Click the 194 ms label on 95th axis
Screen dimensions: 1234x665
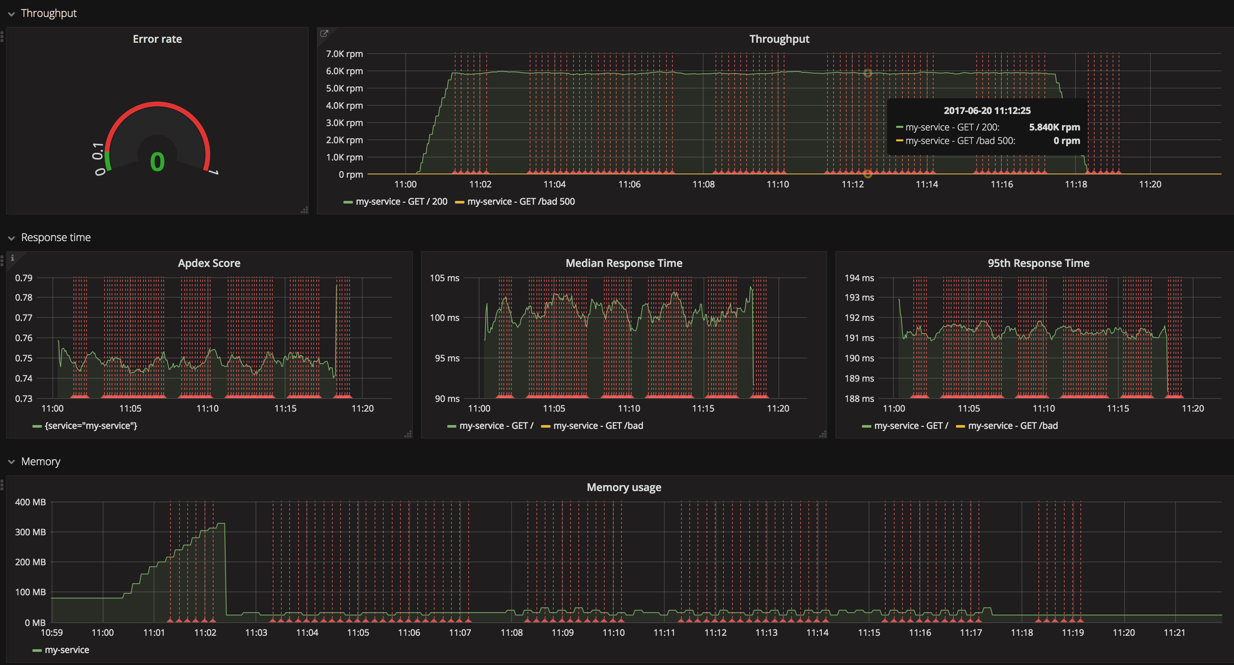pyautogui.click(x=859, y=278)
